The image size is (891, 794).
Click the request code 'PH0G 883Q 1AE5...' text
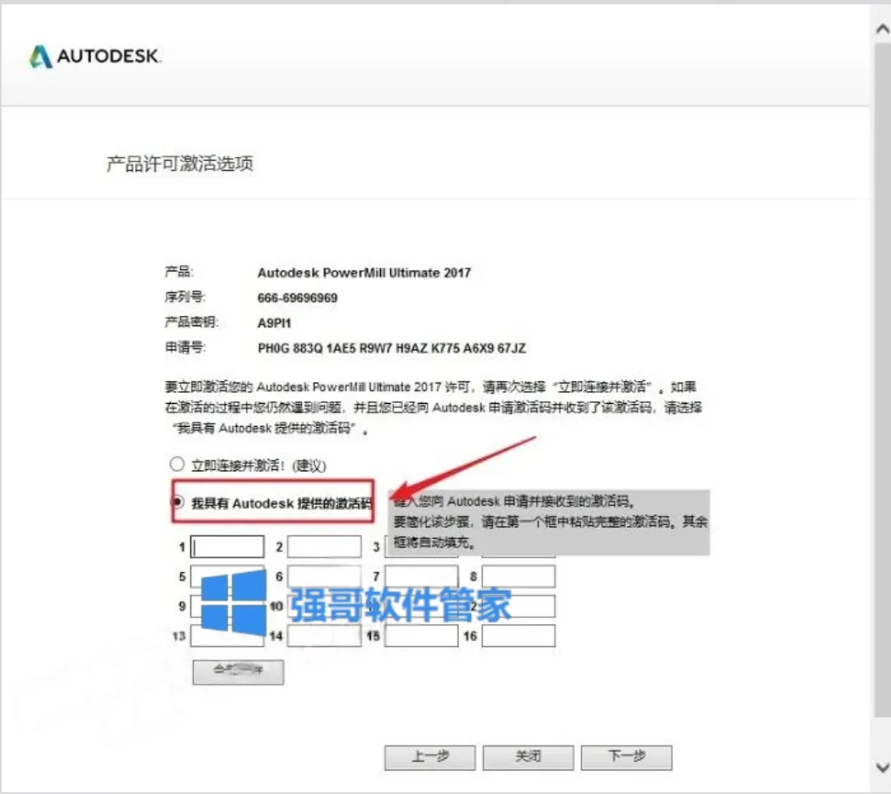pyautogui.click(x=392, y=348)
